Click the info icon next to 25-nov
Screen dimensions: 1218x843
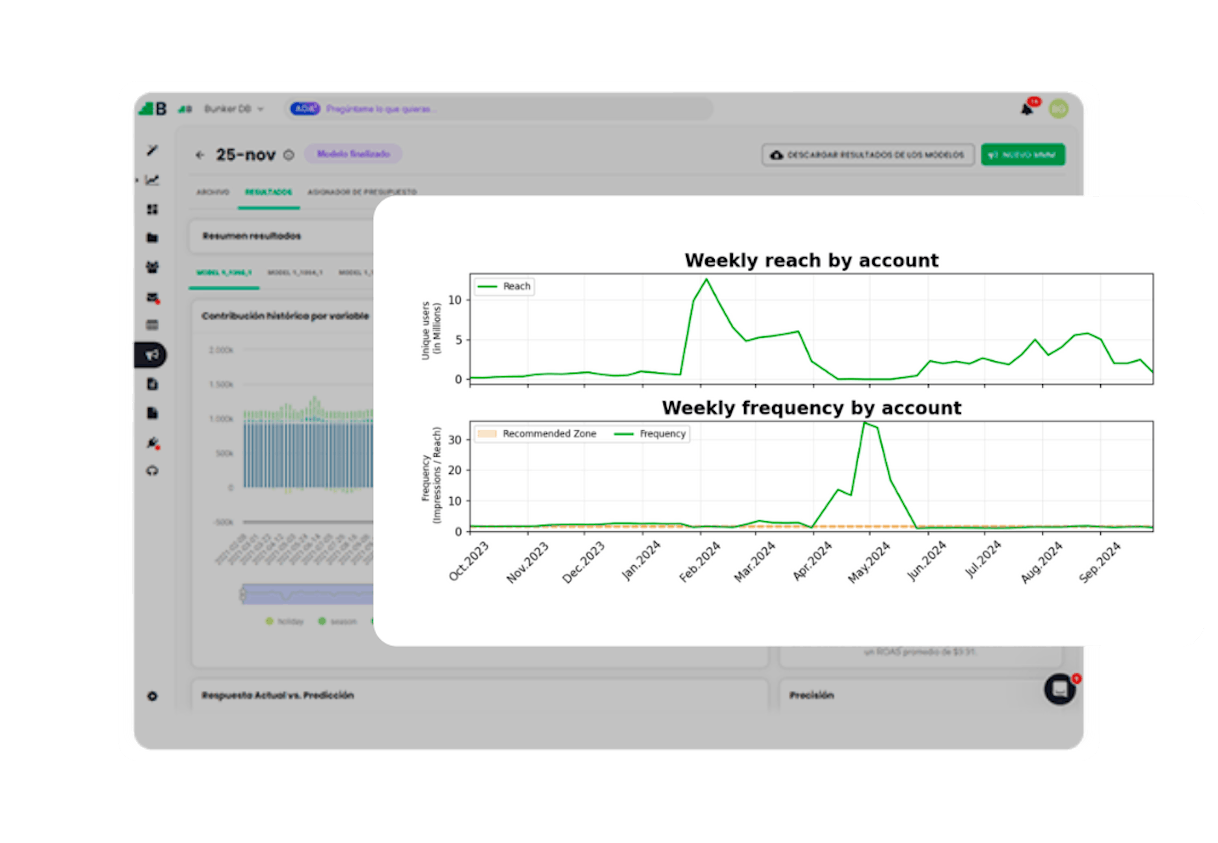coord(289,155)
